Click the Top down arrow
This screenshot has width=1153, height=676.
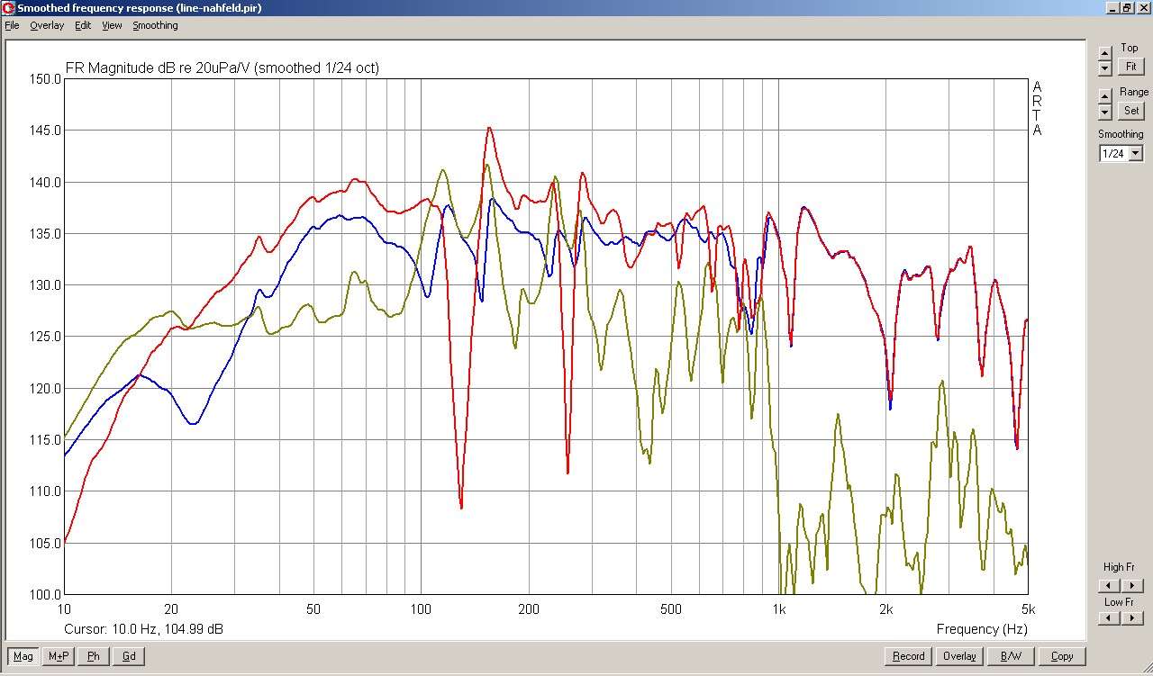tap(1105, 68)
